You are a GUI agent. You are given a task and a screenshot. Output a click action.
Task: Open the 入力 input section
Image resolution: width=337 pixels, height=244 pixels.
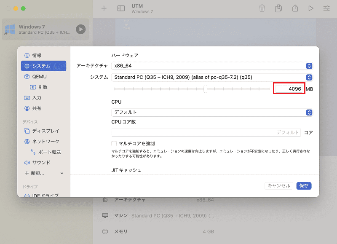pos(44,98)
